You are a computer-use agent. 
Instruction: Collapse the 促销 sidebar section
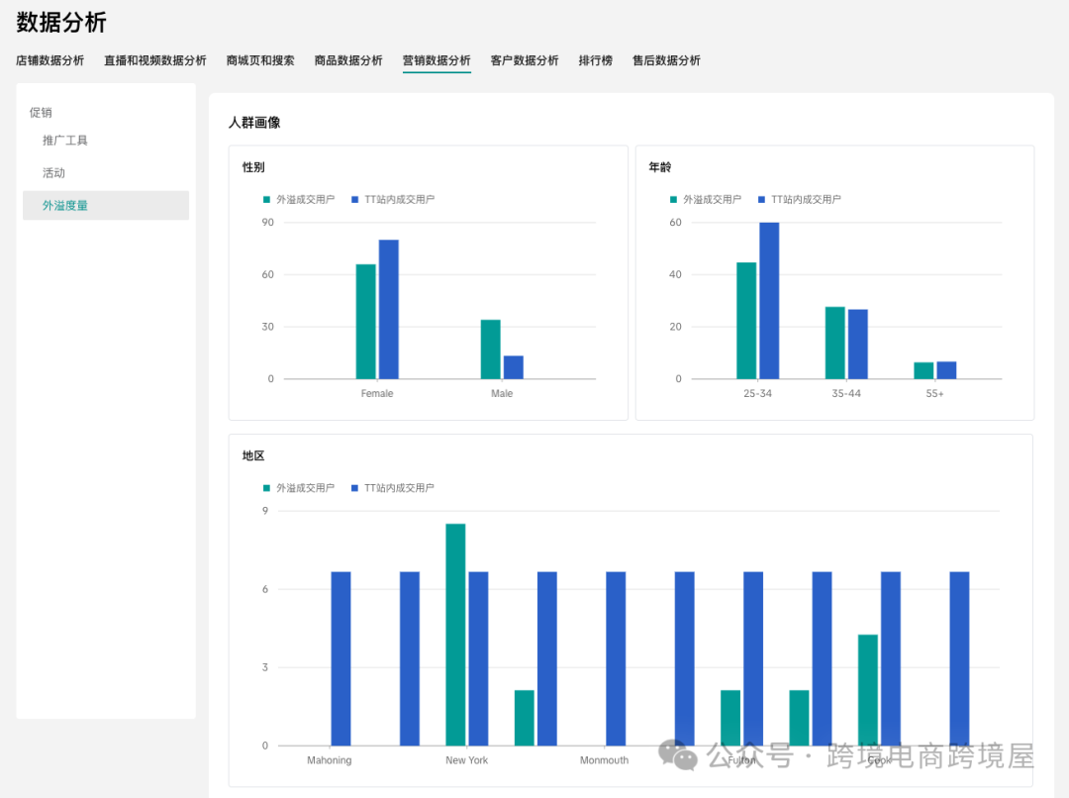pos(41,112)
